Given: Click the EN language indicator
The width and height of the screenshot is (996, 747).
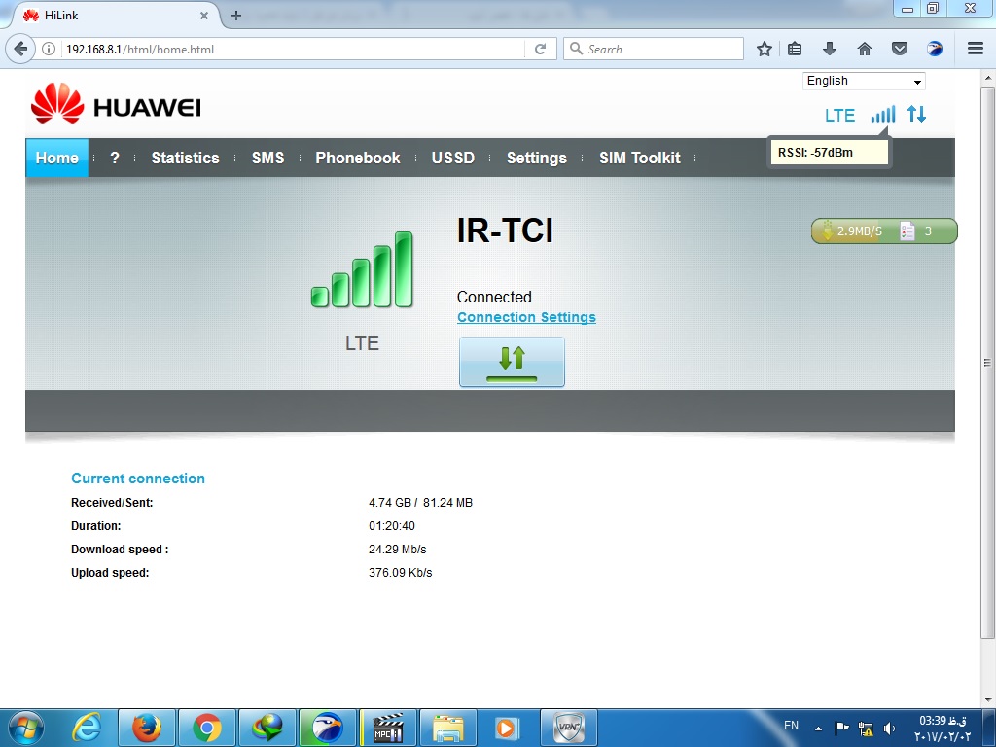Looking at the screenshot, I should pyautogui.click(x=791, y=726).
